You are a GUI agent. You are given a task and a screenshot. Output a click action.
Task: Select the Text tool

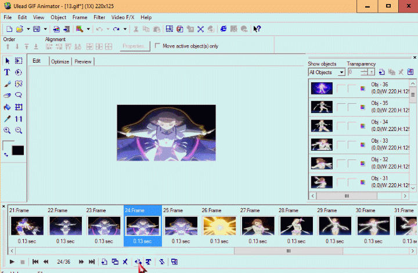click(x=7, y=72)
